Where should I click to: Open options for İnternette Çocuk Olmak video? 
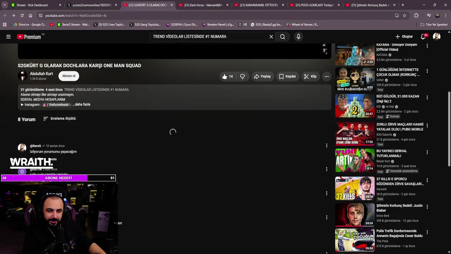coord(427,71)
